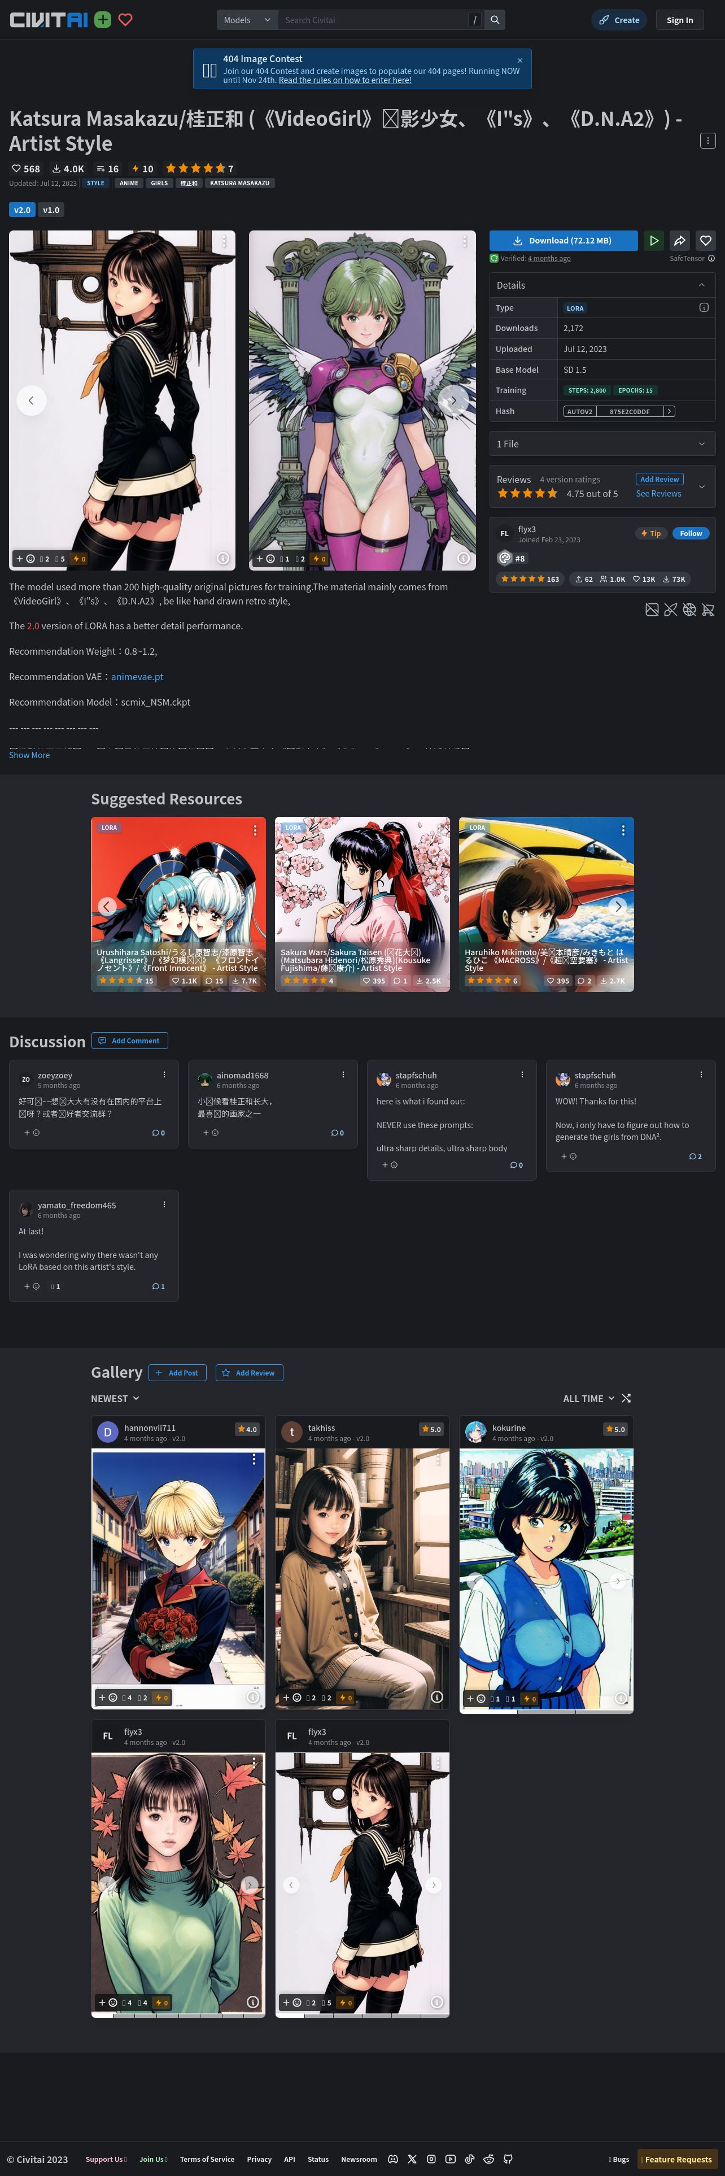This screenshot has width=725, height=2176.
Task: Open menu on yamato_freedom465's comment
Action: coord(164,1204)
